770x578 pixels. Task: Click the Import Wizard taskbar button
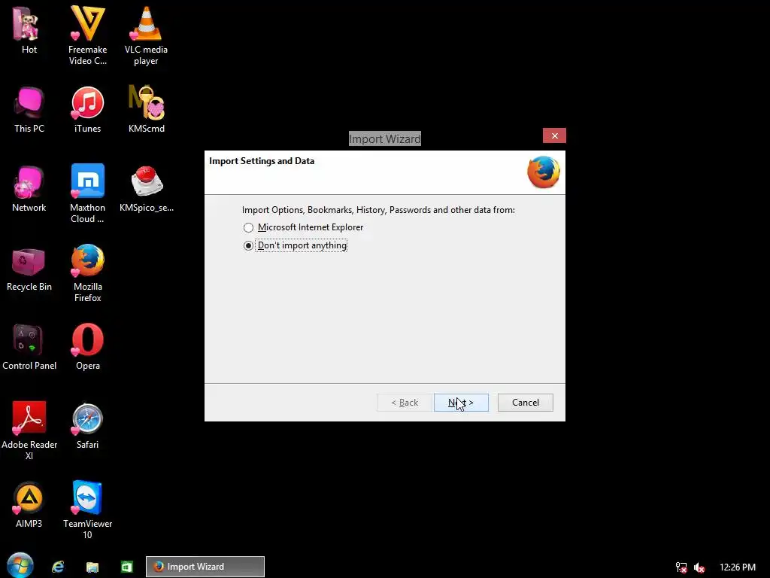point(205,567)
